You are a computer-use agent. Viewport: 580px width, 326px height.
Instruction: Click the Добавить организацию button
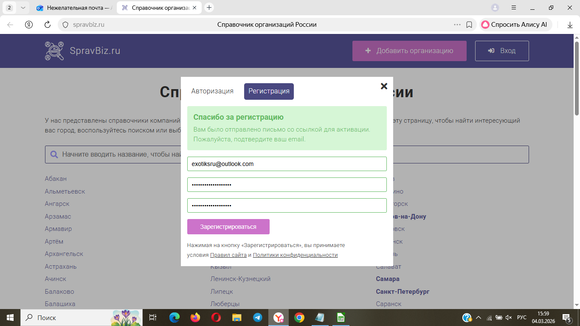pos(409,51)
